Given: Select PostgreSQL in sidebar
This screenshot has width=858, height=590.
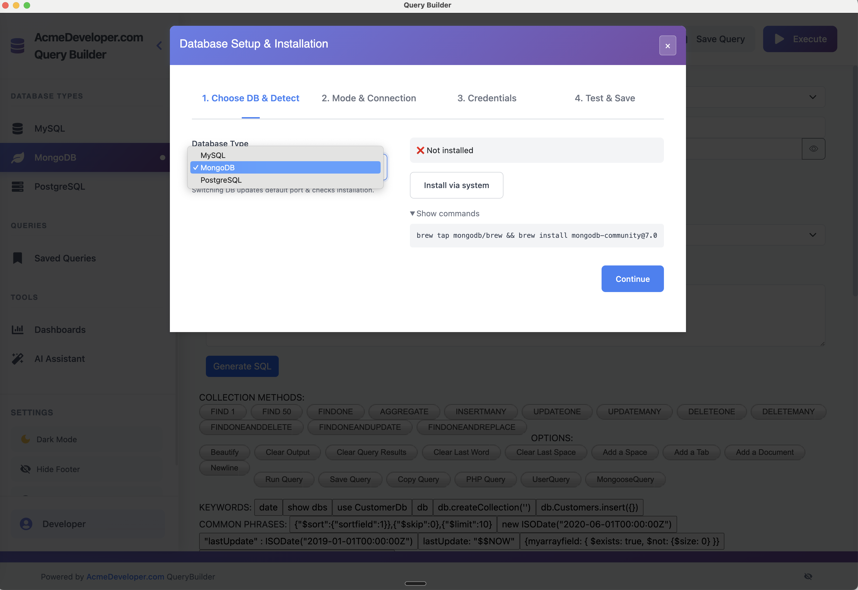Looking at the screenshot, I should pyautogui.click(x=85, y=187).
